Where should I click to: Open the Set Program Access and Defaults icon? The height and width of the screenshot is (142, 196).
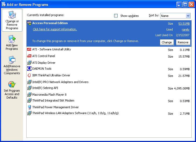[x=12, y=84]
